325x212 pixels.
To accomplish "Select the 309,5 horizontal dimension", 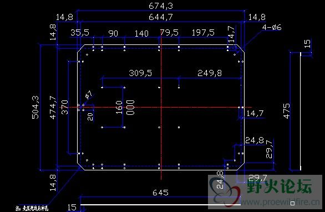I will point(140,73).
